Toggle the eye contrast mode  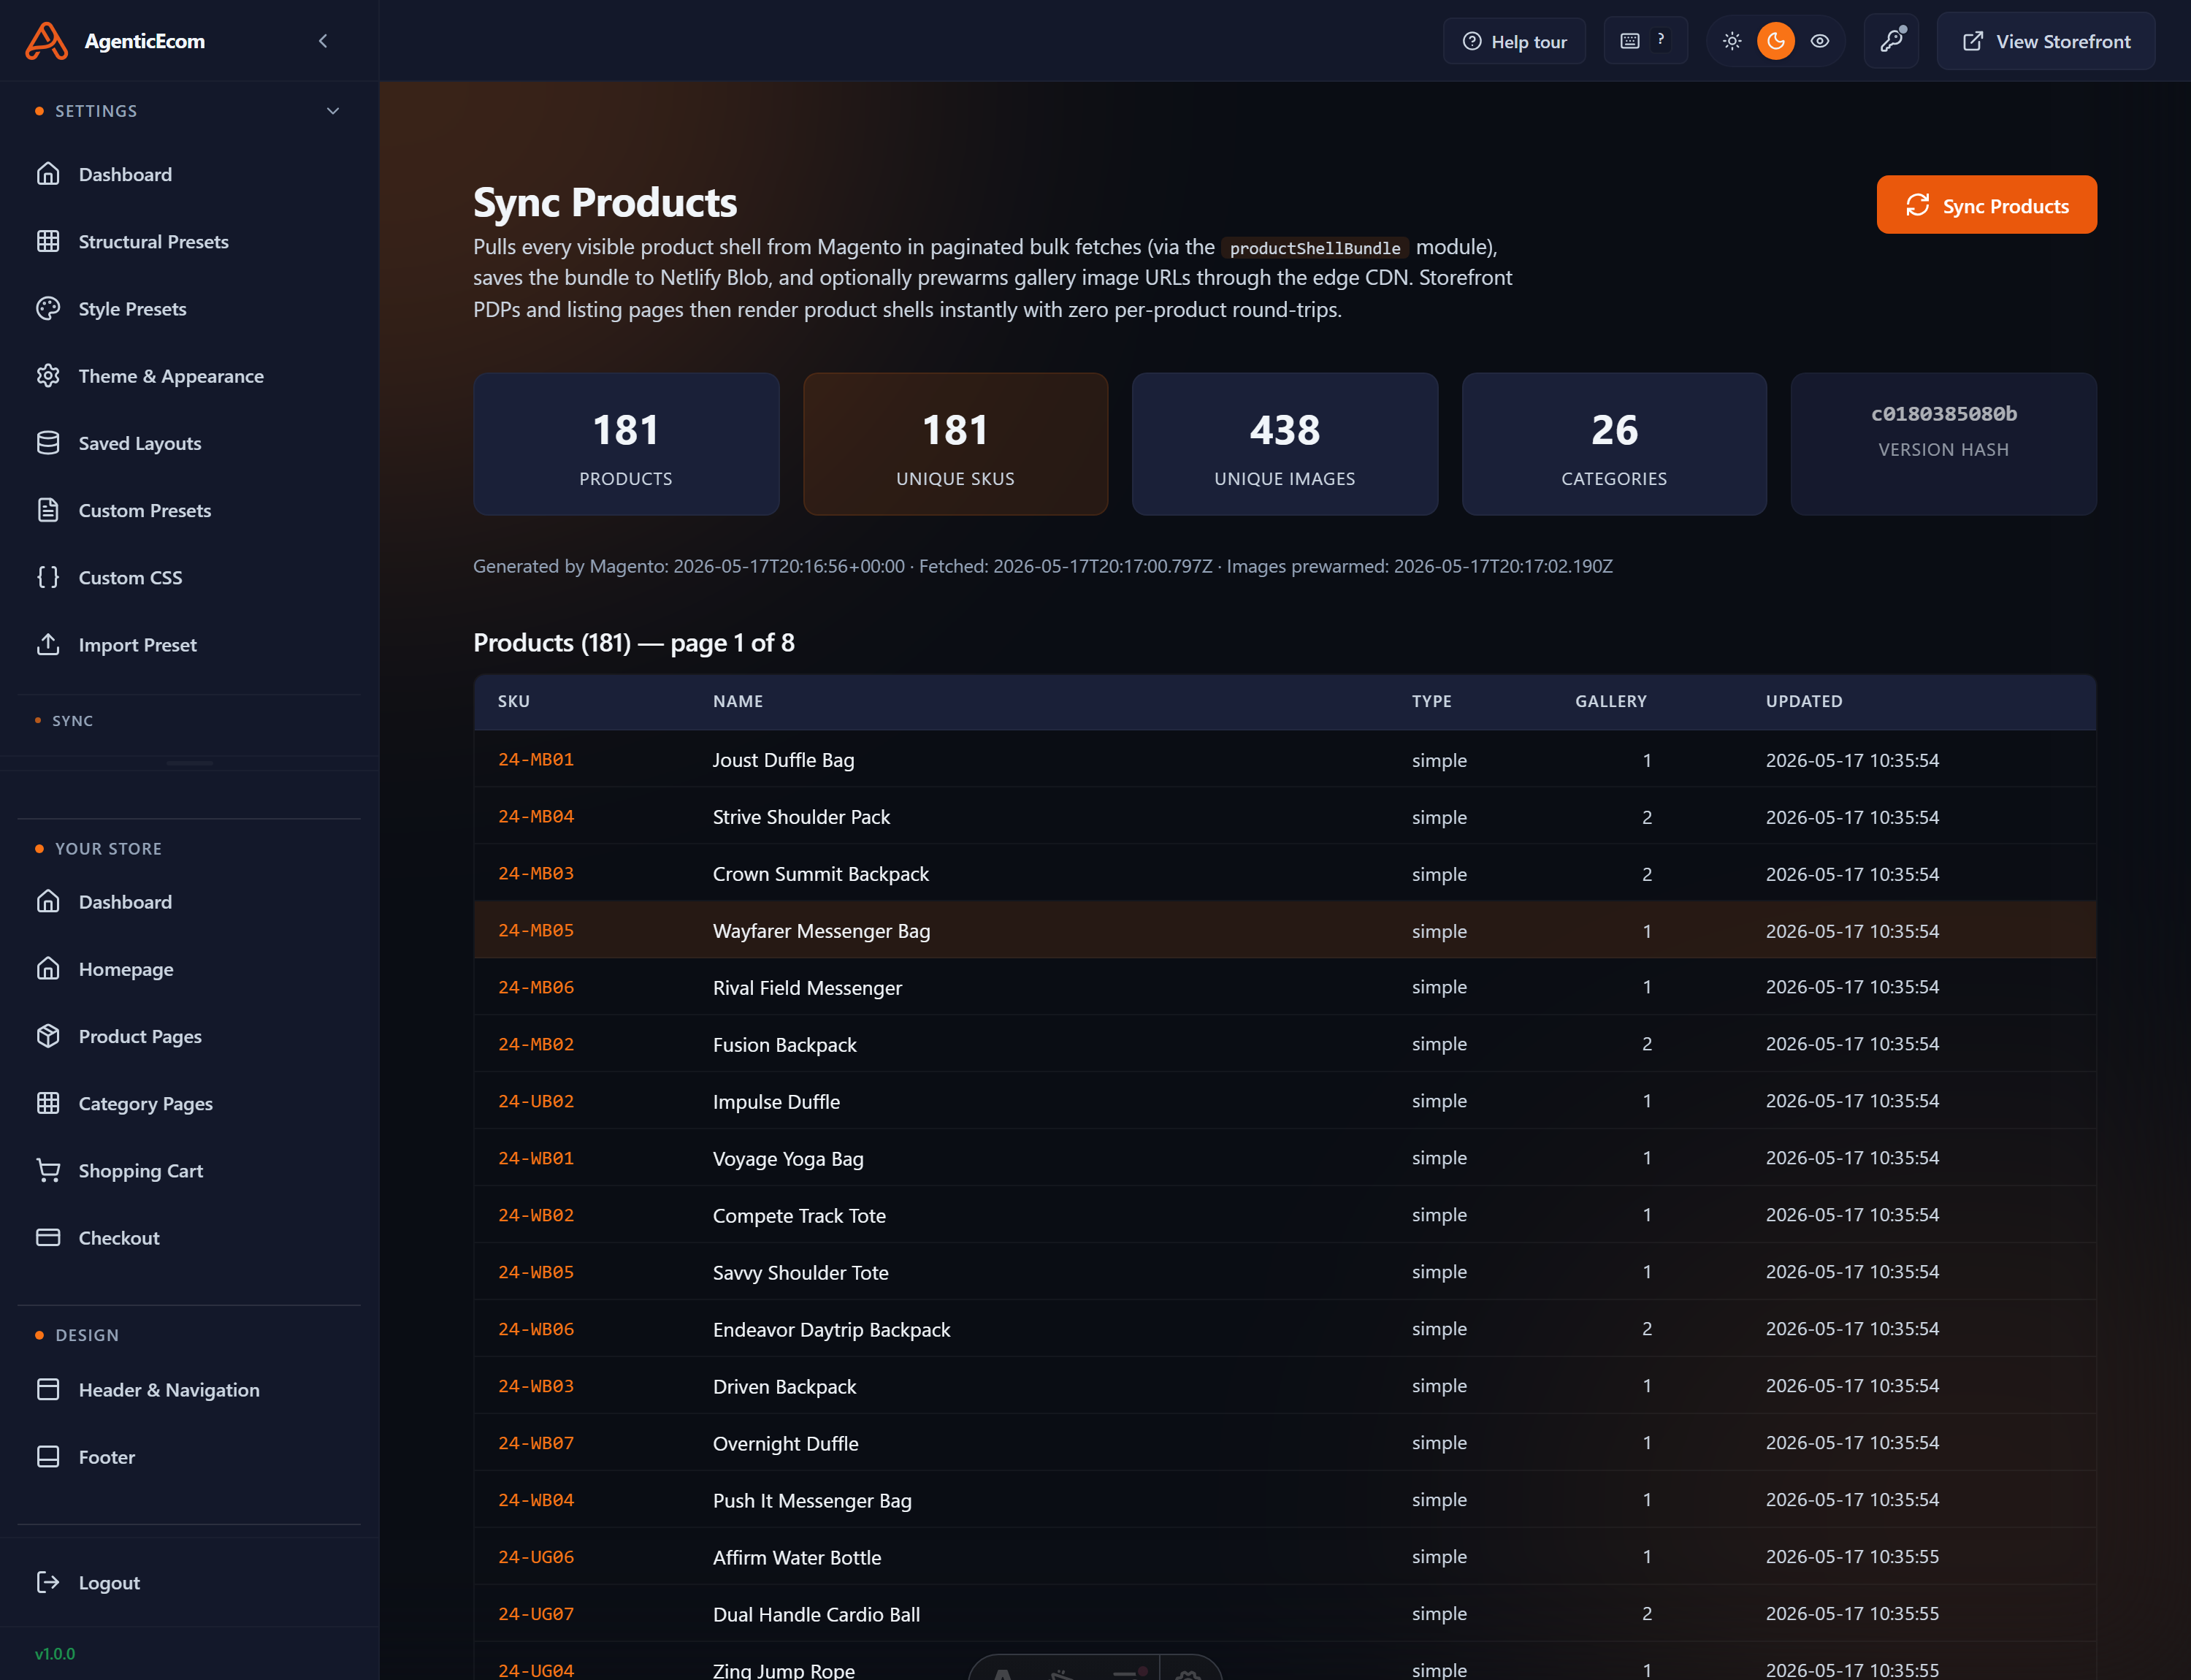pyautogui.click(x=1820, y=41)
